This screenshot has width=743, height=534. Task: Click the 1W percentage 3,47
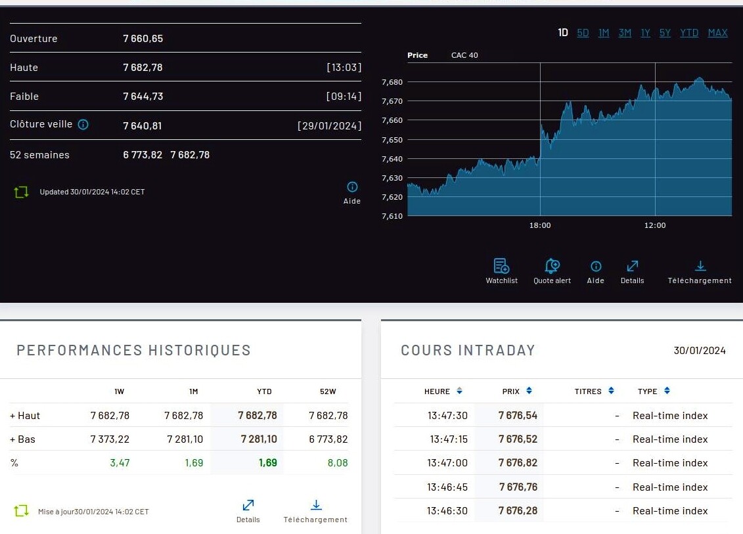(120, 463)
